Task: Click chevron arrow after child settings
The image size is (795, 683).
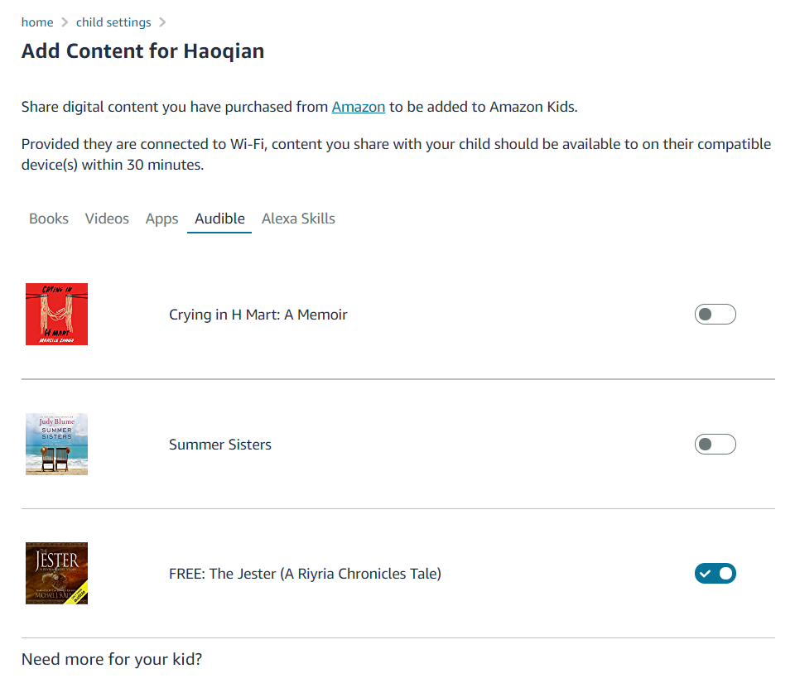Action: [x=162, y=22]
